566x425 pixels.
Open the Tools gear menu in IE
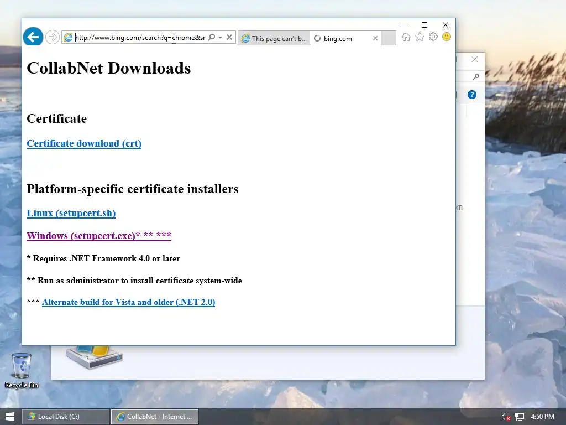tap(433, 37)
